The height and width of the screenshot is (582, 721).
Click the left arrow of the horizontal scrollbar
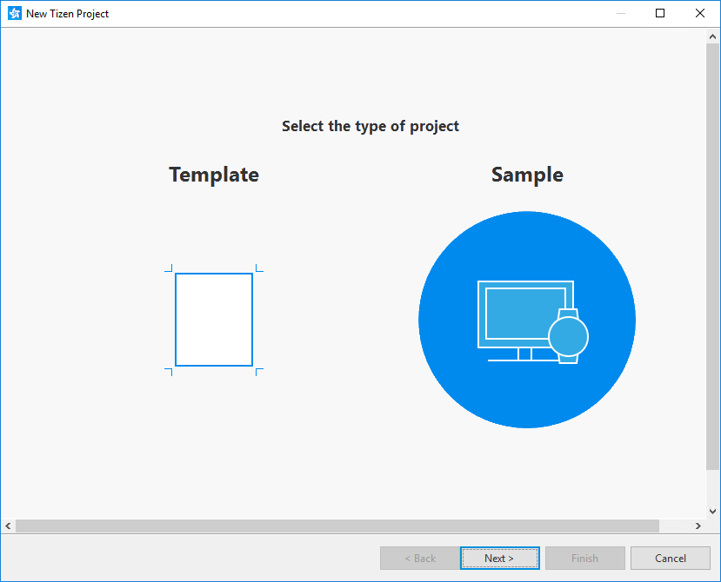pos(8,526)
